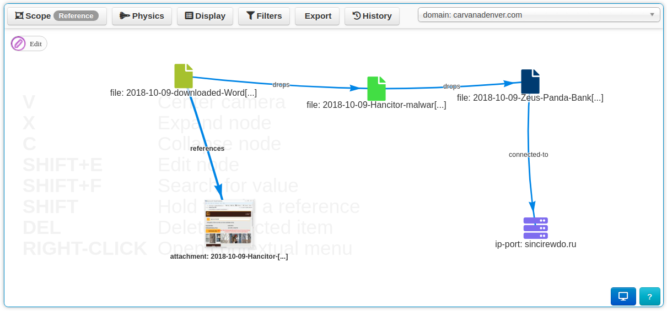
Task: Select the purple sincirewdo.ru server node icon
Action: 535,228
